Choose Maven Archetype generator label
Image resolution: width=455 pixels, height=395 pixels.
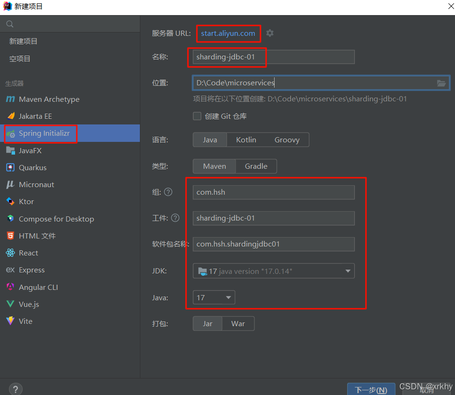pyautogui.click(x=49, y=99)
